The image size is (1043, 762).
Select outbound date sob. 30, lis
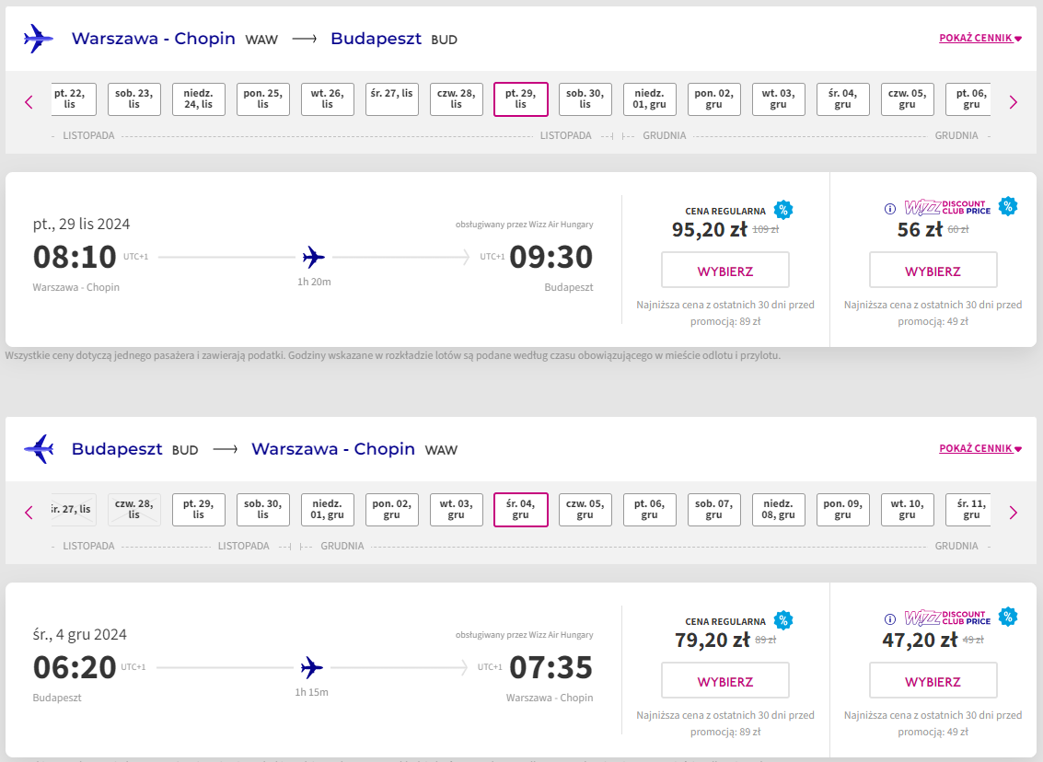tap(585, 99)
